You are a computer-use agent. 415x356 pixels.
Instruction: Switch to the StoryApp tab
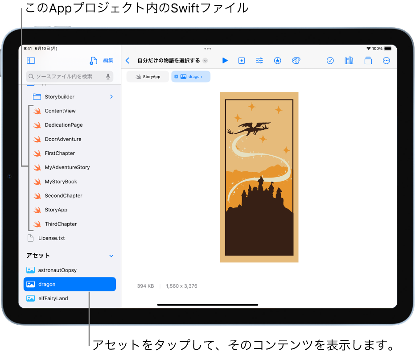[148, 77]
